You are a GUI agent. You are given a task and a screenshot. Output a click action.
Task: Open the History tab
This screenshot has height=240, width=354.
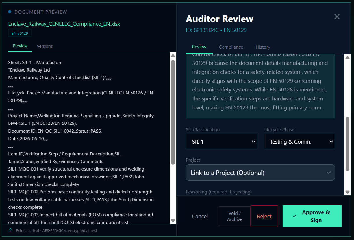pos(263,47)
